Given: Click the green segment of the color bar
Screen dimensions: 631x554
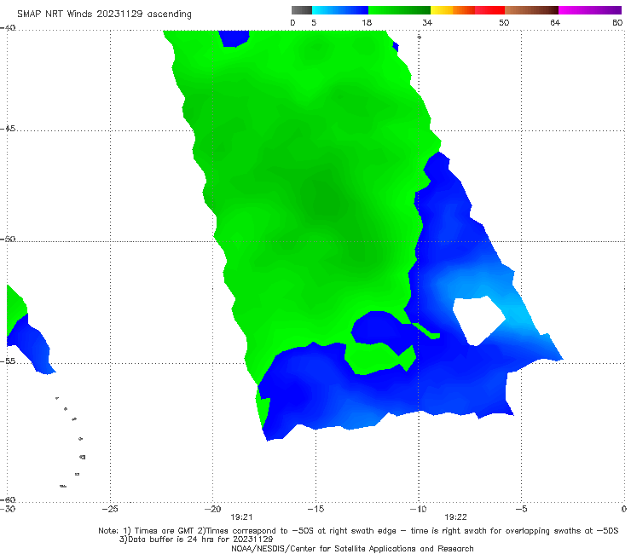Looking at the screenshot, I should coord(399,10).
